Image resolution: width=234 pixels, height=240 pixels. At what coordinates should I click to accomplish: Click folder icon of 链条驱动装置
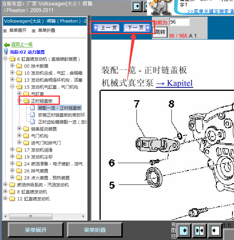pyautogui.click(x=26, y=129)
